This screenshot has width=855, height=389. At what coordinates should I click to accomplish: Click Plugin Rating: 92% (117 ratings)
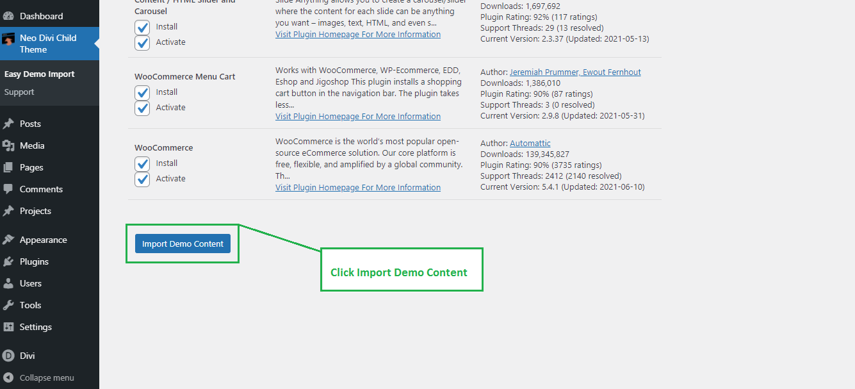coord(539,17)
